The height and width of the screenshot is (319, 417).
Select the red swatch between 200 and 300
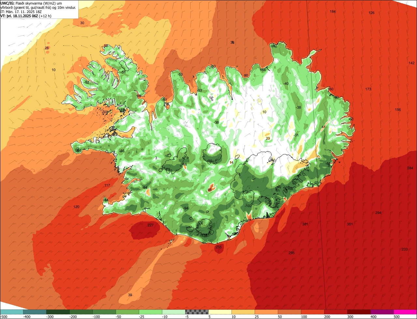[336, 312]
